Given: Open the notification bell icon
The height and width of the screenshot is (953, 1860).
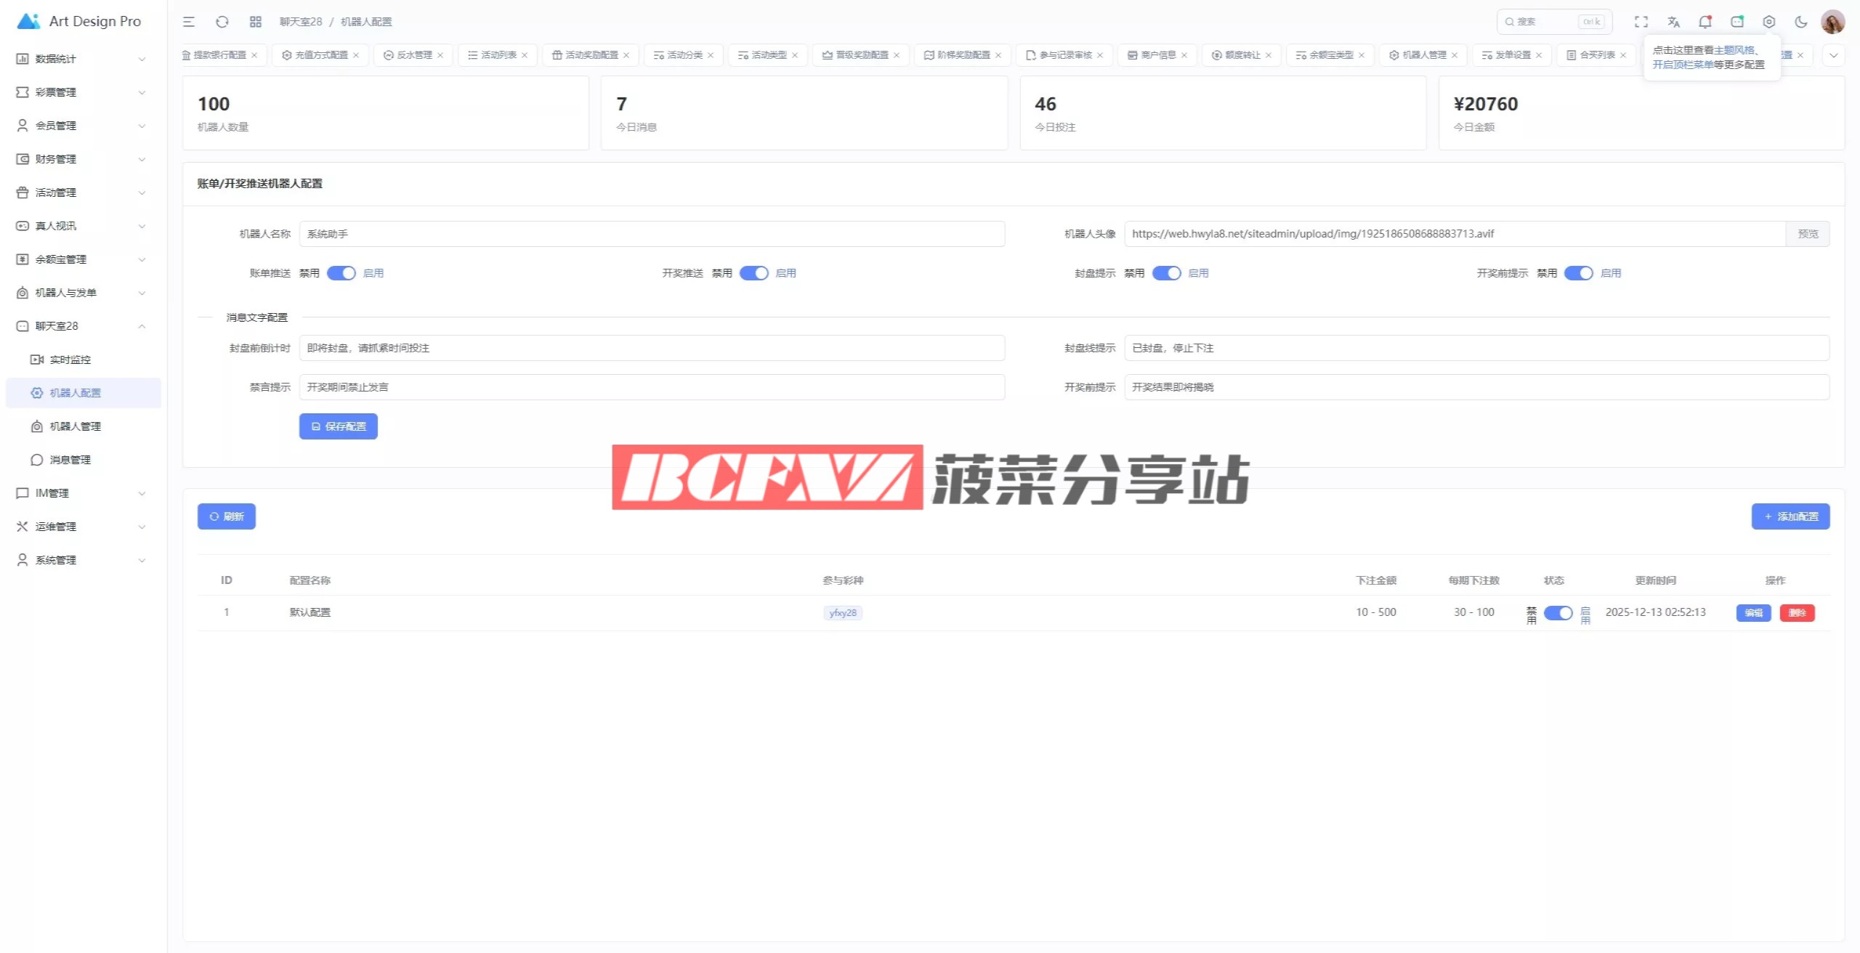Looking at the screenshot, I should coord(1705,22).
